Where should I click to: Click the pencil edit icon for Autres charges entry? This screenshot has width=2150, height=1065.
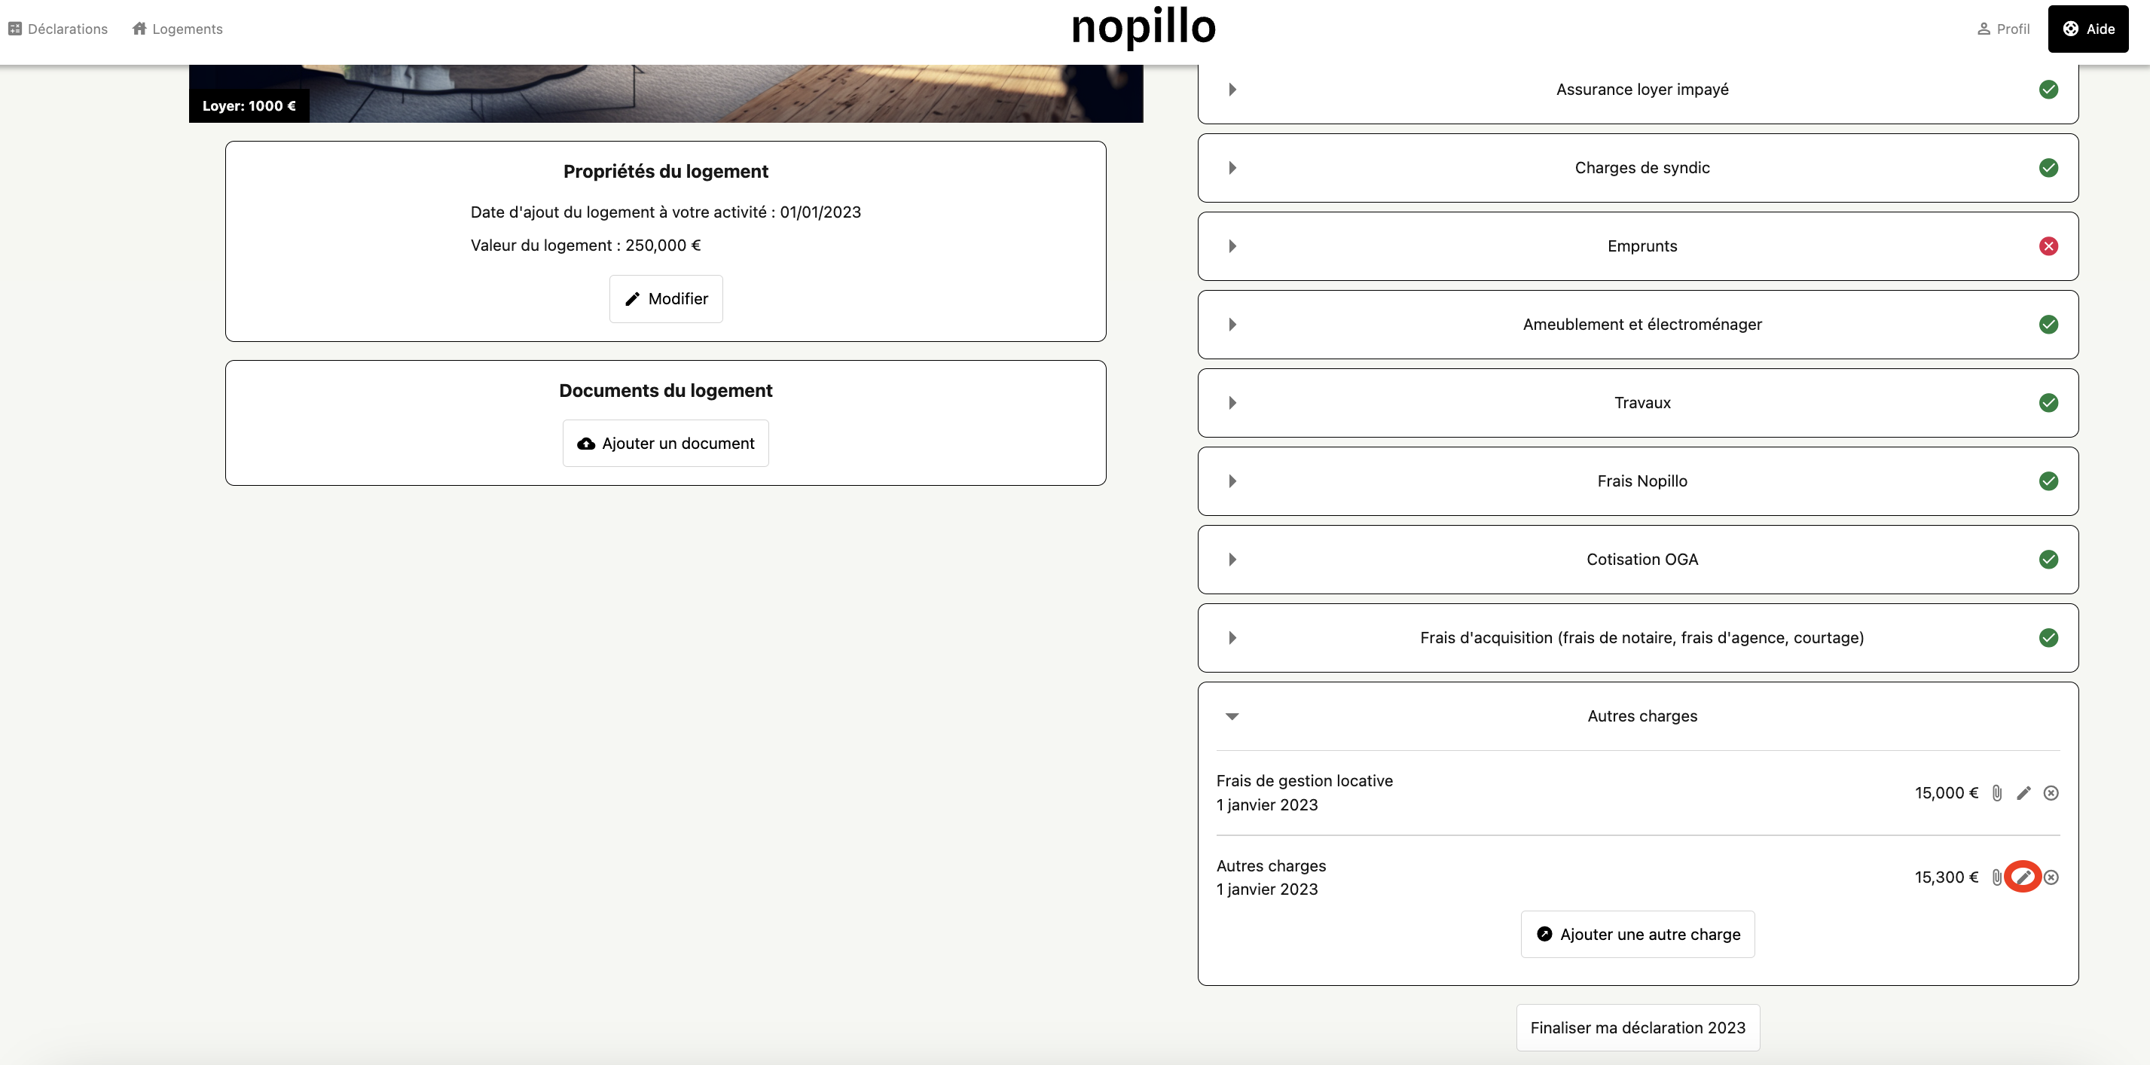pyautogui.click(x=2023, y=877)
